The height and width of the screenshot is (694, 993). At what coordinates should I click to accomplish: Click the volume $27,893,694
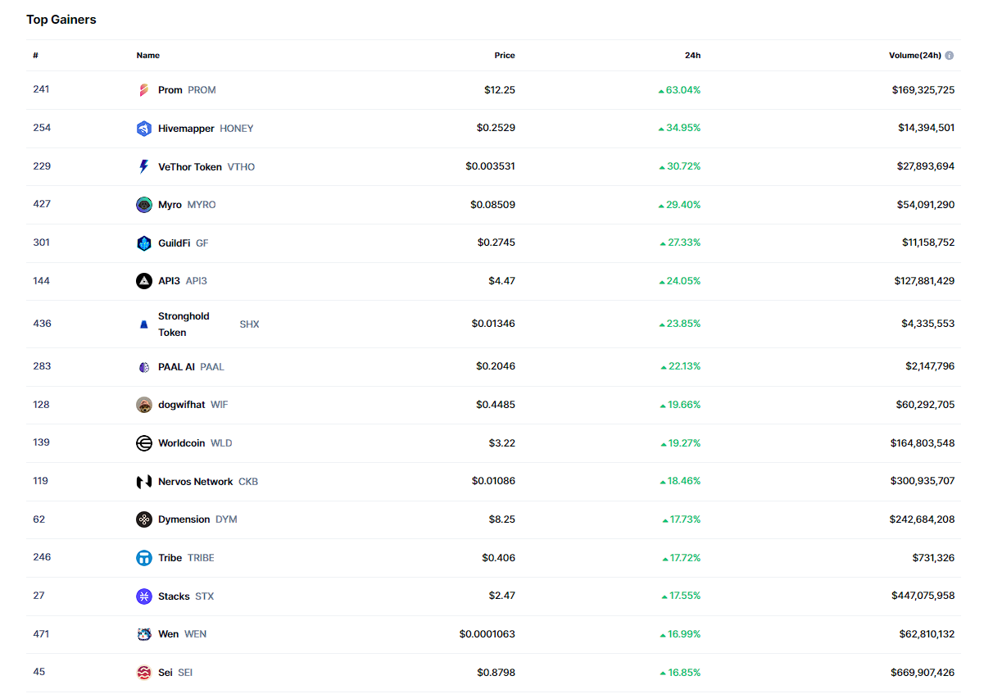tap(926, 166)
